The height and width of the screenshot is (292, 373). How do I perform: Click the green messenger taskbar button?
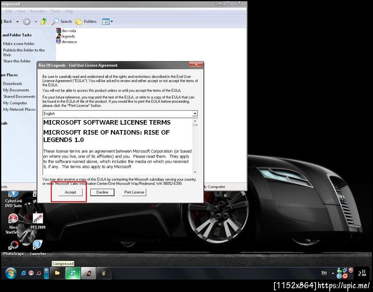pos(73,273)
